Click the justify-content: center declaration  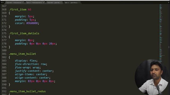(34, 71)
